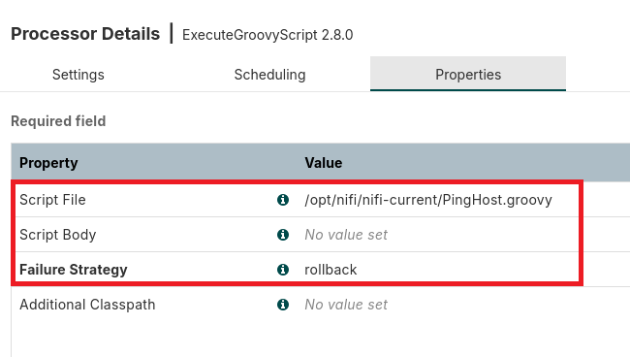The width and height of the screenshot is (630, 357).
Task: Click the Processor Details heading
Action: coord(85,34)
